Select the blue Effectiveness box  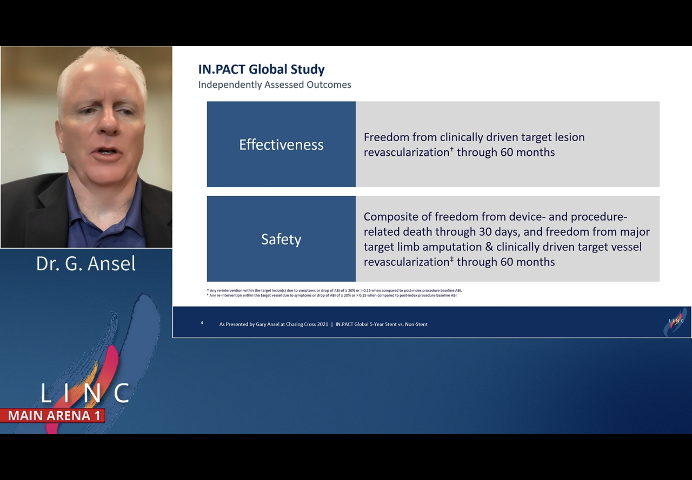(281, 144)
